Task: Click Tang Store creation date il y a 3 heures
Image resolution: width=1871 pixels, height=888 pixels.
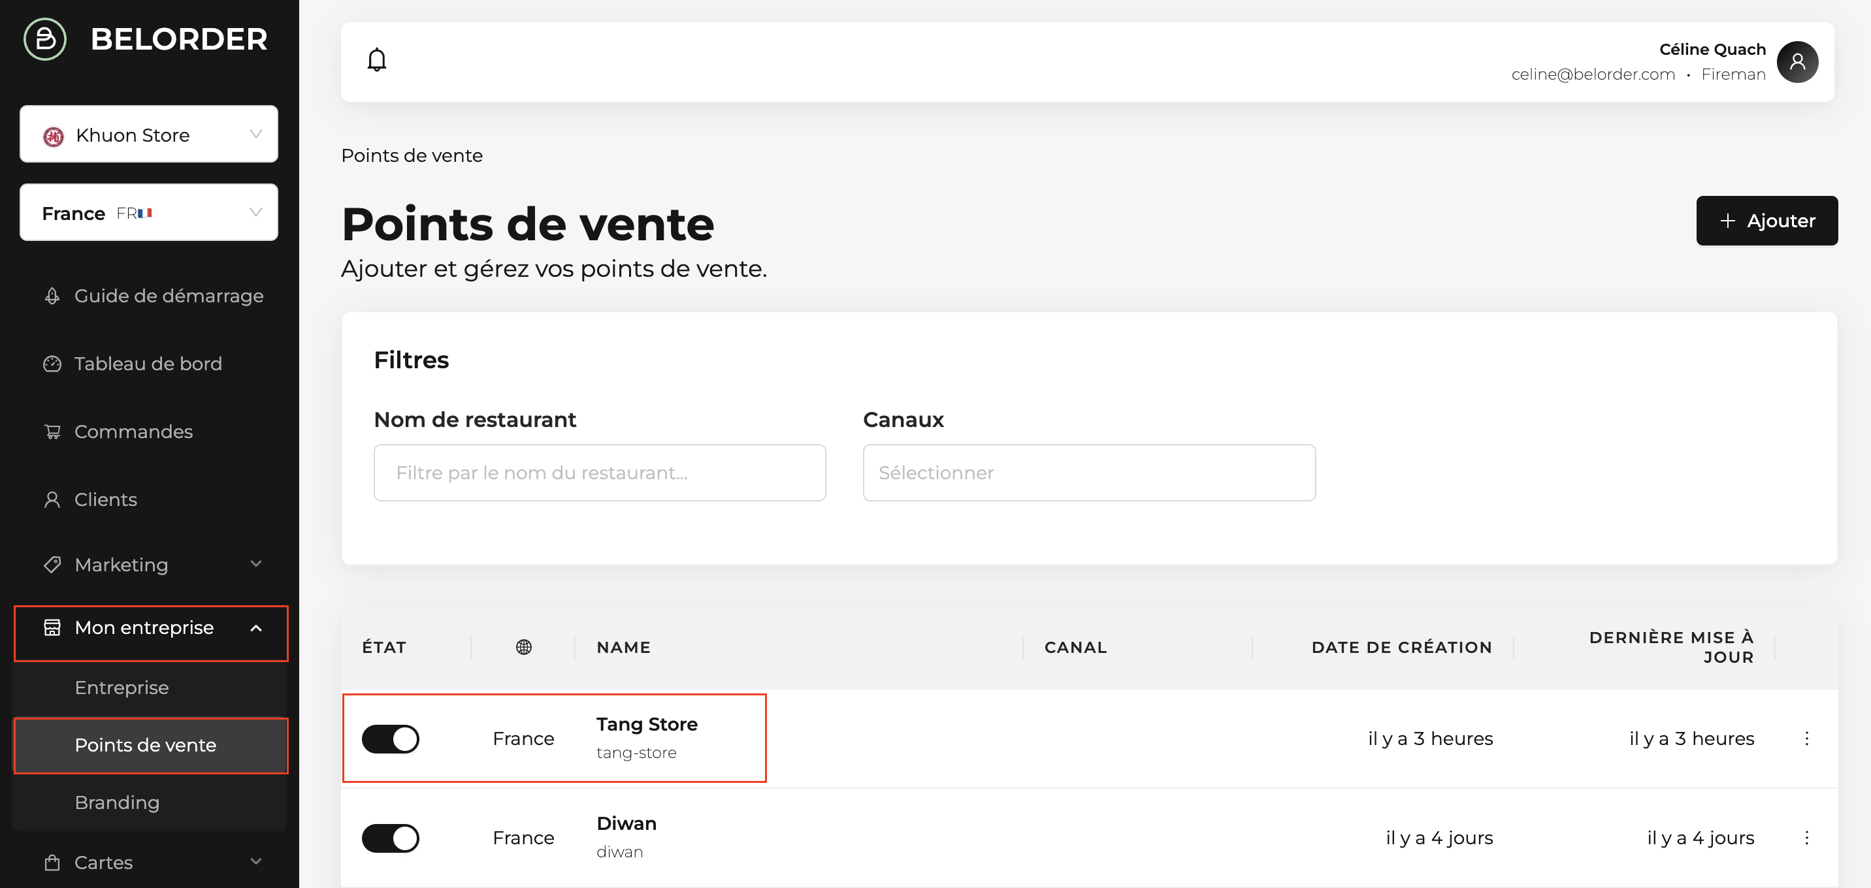Action: (x=1430, y=738)
